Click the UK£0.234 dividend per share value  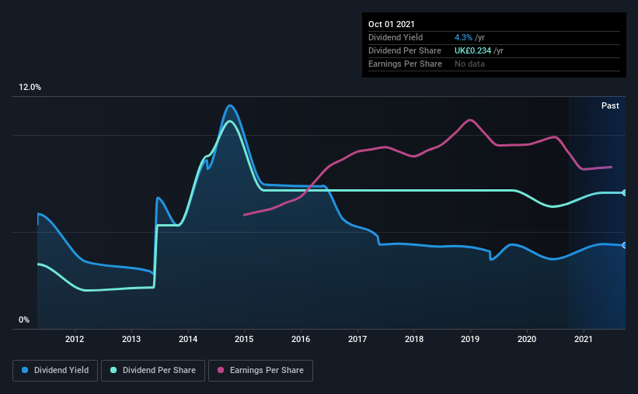(472, 50)
